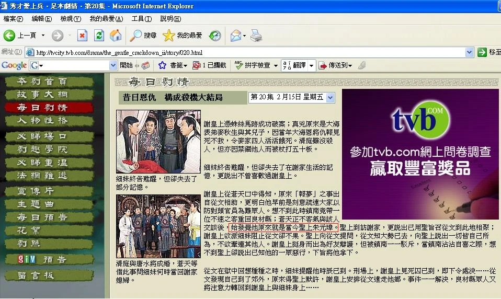Click the Google toolbar news icon beside 開始

tap(145, 65)
